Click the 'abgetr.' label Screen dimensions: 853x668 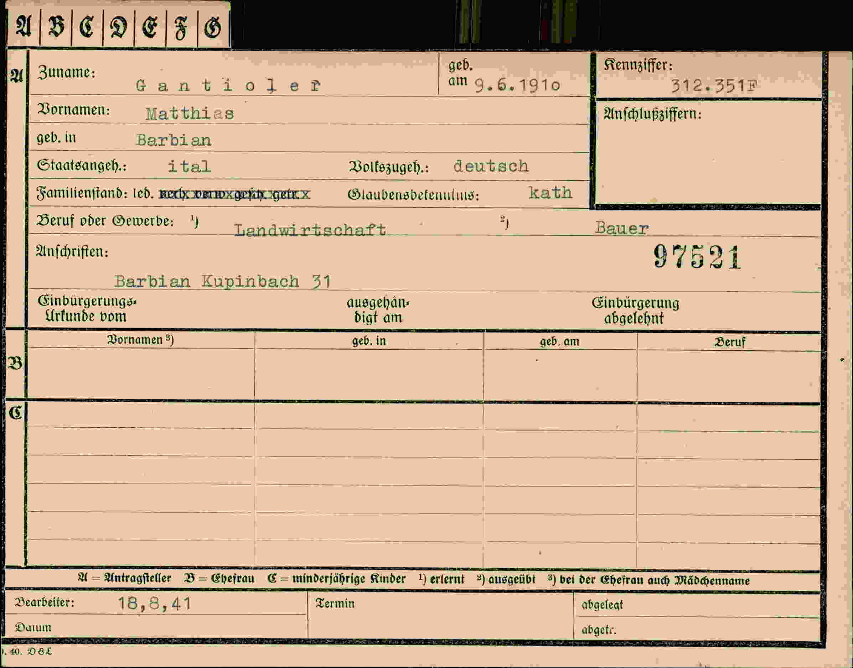(x=599, y=630)
